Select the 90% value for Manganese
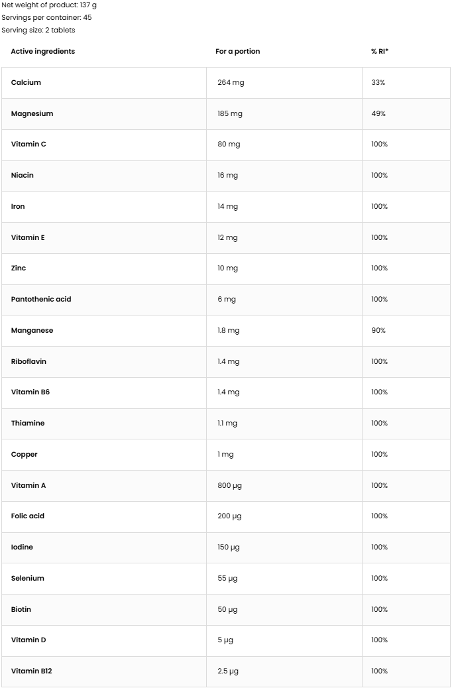 tap(378, 331)
